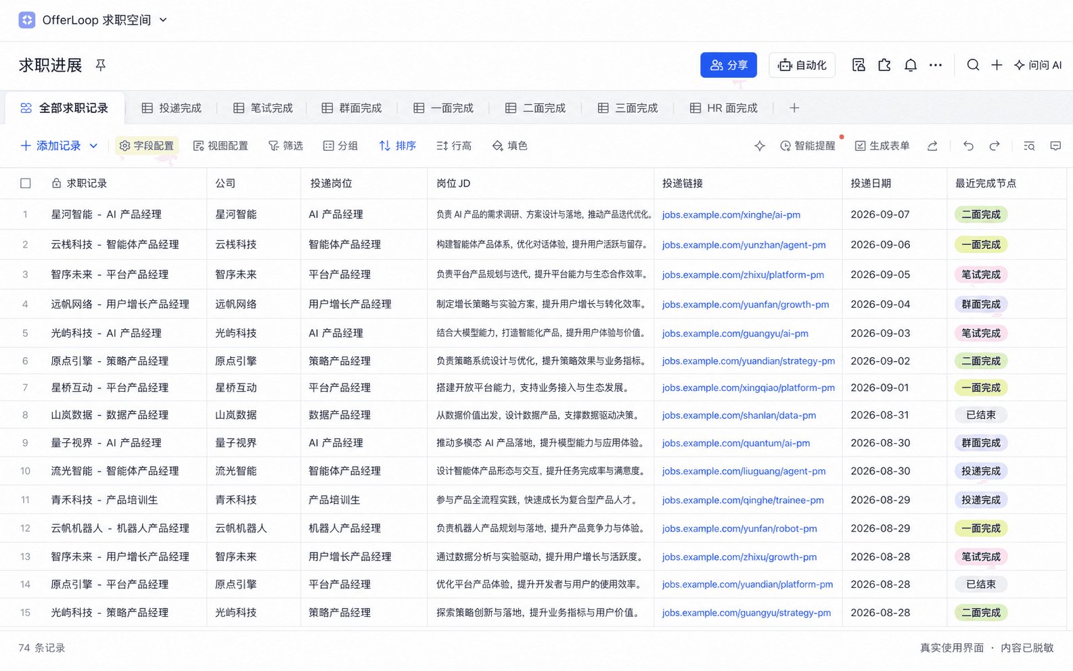Screen dimensions: 1073x671
Task: Switch to 全部求职记录 tab
Action: [64, 108]
